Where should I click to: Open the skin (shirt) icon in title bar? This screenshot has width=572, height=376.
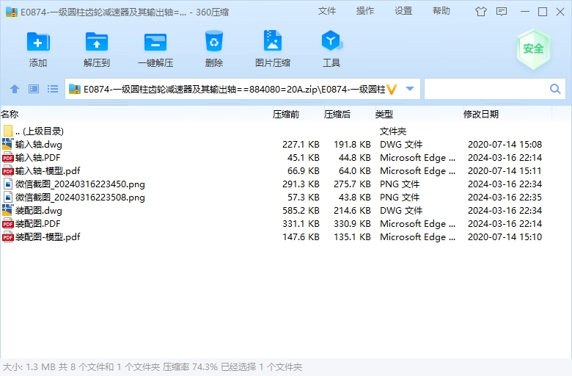481,12
